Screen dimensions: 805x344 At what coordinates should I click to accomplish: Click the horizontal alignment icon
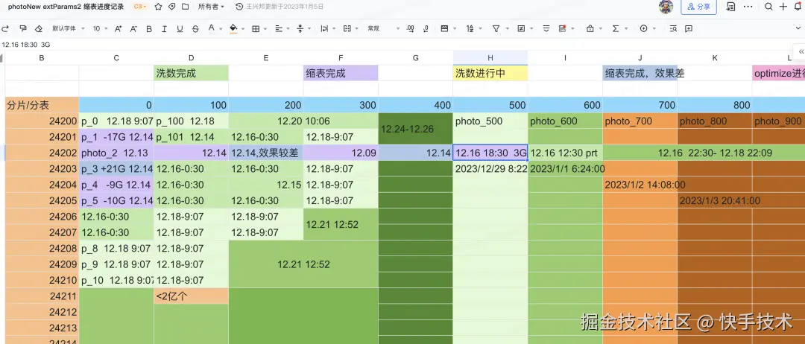279,29
